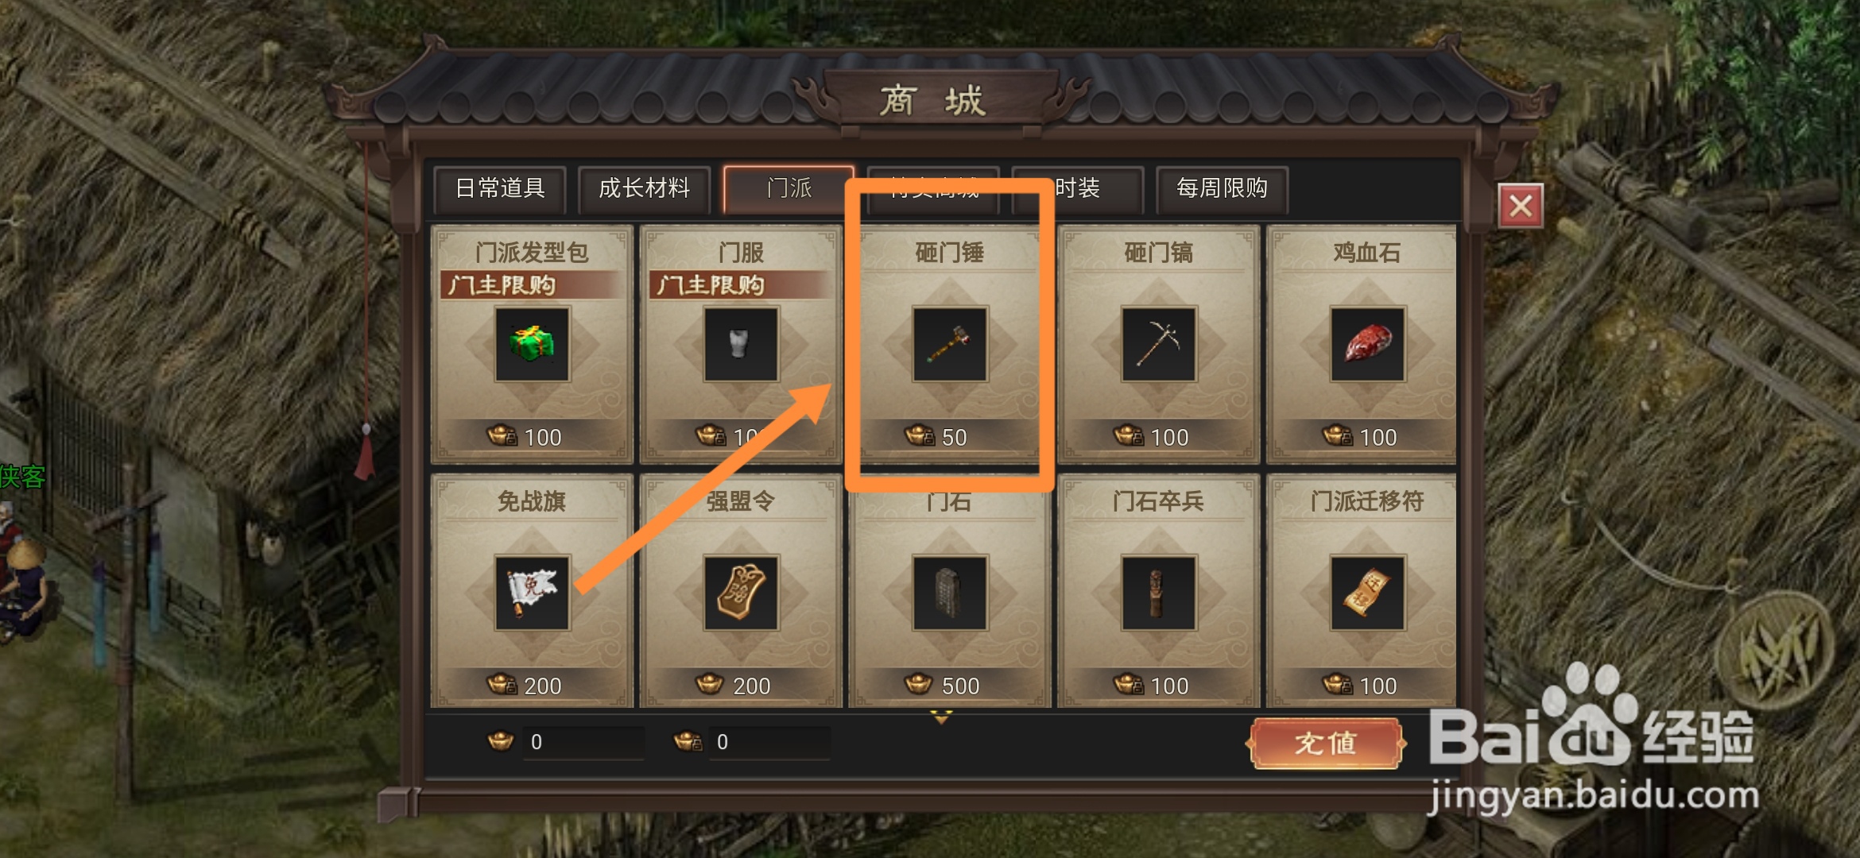Select the green gift box 门派发型包 icon
The image size is (1860, 858).
(532, 345)
